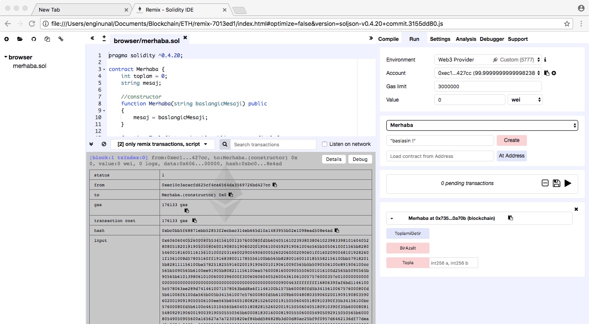Fold the contract block at line 3
589x324 pixels.
point(104,69)
